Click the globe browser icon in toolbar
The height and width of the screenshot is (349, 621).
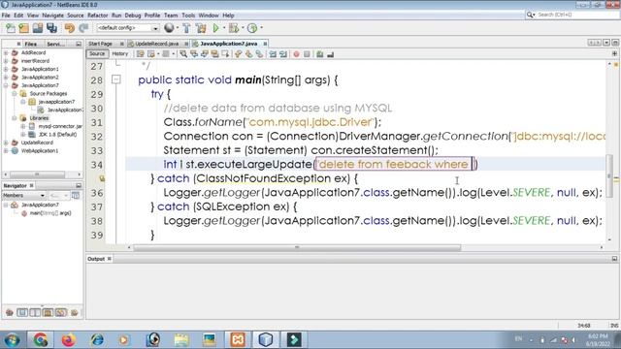pyautogui.click(x=169, y=28)
